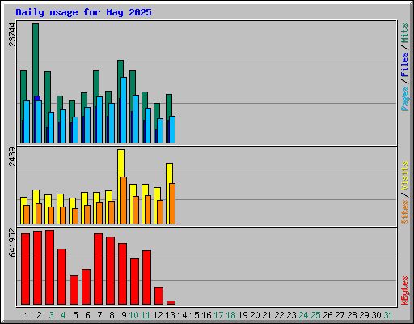
Task: Click the cyan pages bar for day 9
Action: point(124,110)
